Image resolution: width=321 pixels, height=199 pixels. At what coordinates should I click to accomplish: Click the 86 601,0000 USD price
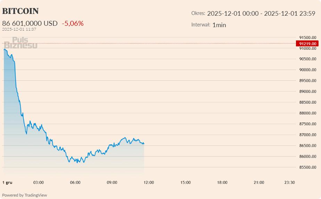coord(30,23)
